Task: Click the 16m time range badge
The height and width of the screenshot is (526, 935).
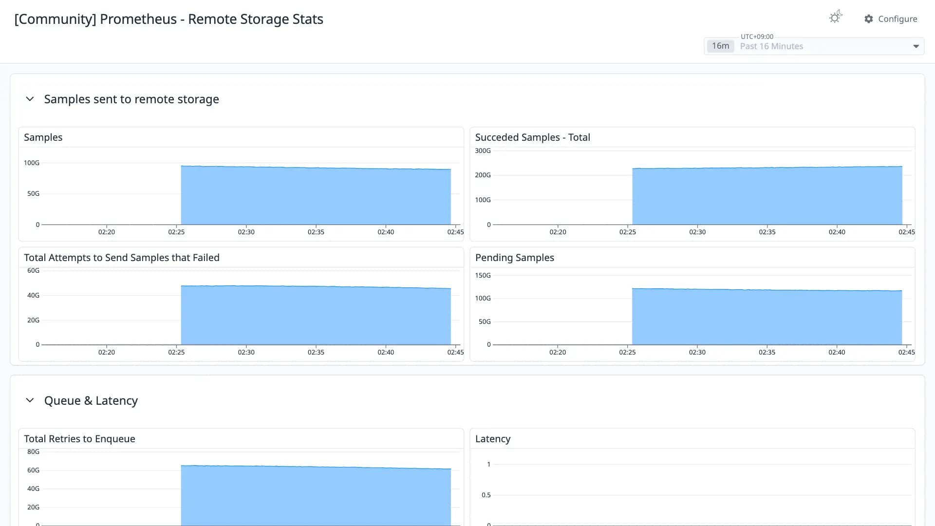Action: (720, 46)
